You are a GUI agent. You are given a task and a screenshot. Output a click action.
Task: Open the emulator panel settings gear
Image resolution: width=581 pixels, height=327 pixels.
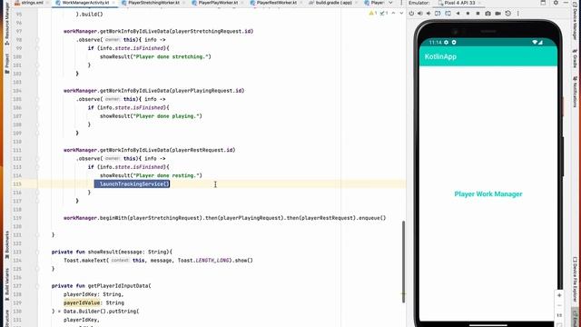[x=556, y=3]
